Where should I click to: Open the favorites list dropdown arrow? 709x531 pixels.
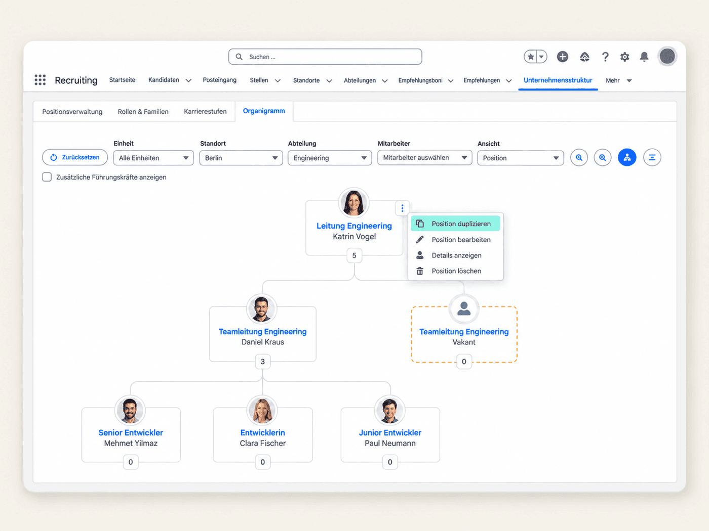tap(541, 57)
